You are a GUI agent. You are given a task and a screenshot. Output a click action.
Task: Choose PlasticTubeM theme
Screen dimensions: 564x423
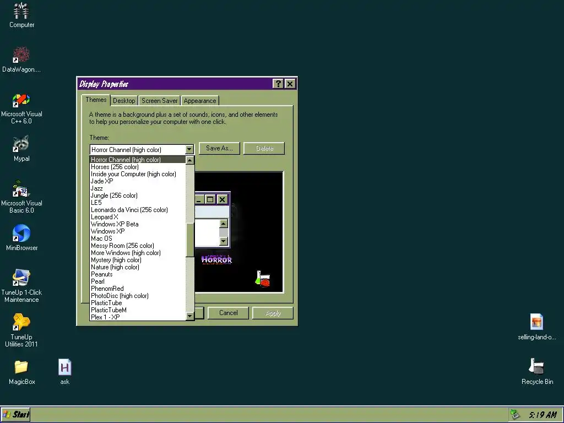pyautogui.click(x=137, y=310)
